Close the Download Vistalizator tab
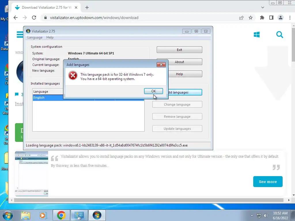 coord(76,7)
